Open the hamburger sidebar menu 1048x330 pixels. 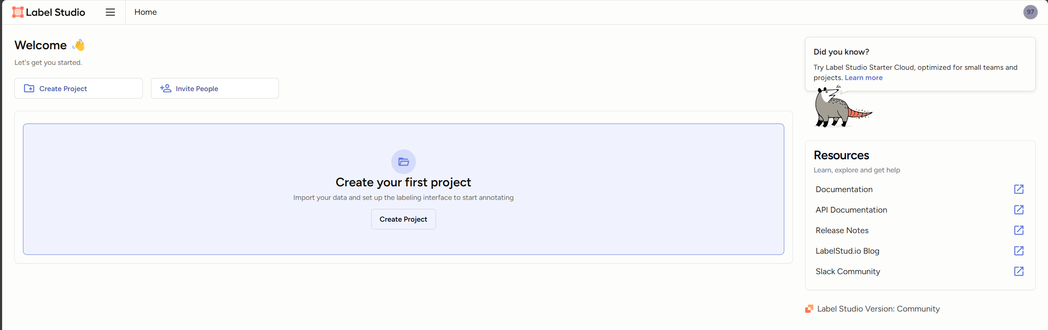click(x=110, y=12)
